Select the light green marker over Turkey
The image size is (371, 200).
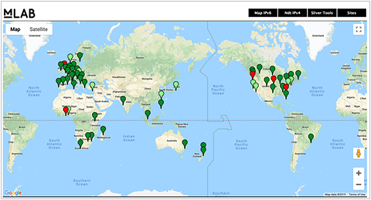point(93,86)
